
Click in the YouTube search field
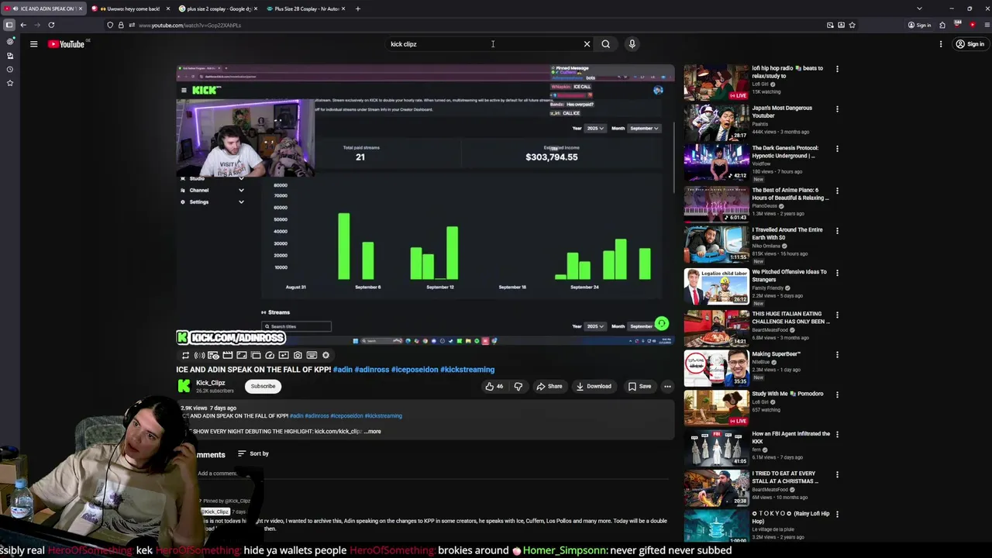(x=484, y=44)
